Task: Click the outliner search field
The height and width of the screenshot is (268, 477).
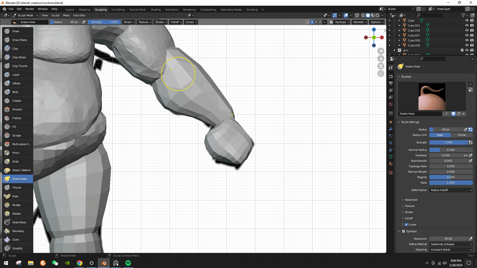Action: 429,15
